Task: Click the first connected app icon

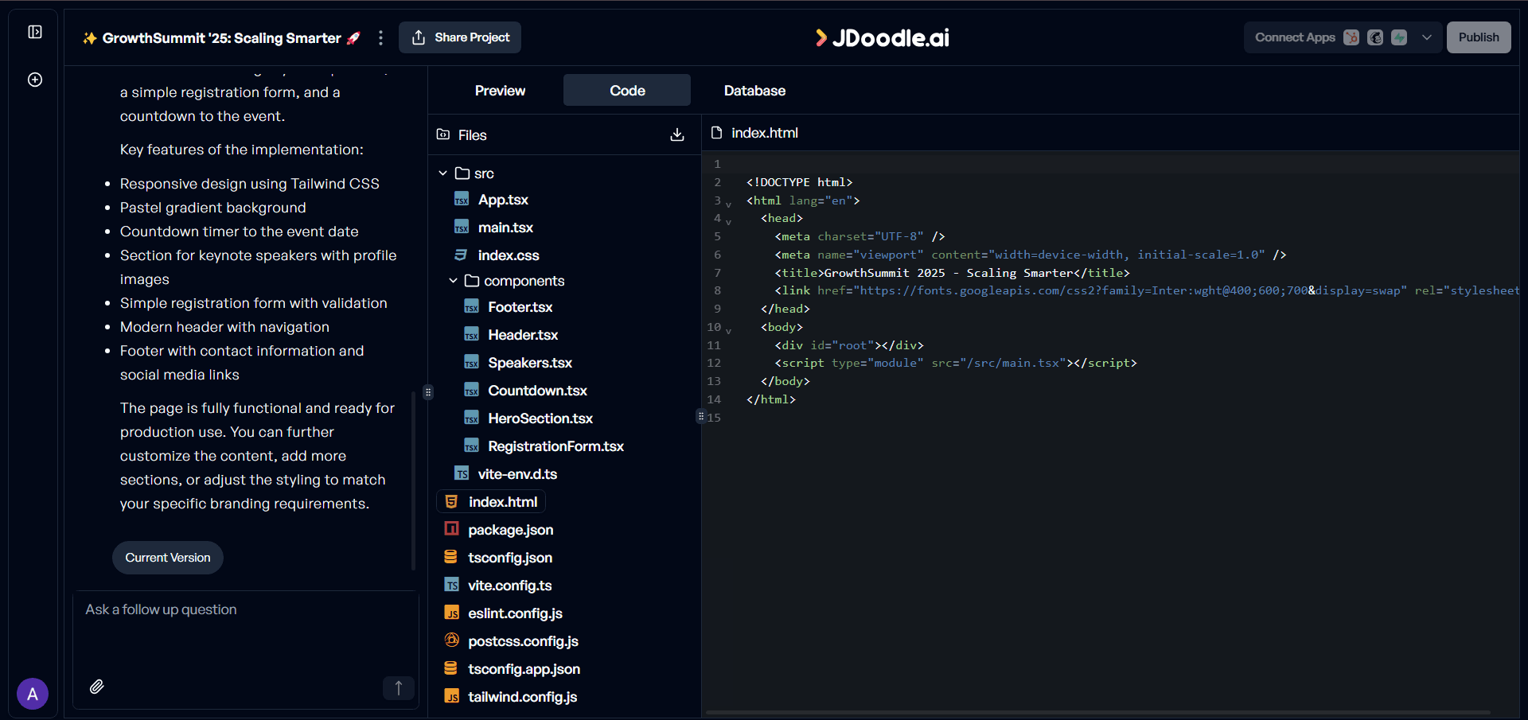Action: tap(1351, 37)
